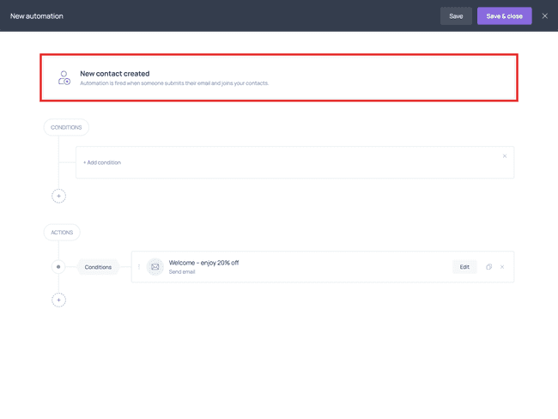Open the Welcome – enjoy 20% off title

(203, 263)
